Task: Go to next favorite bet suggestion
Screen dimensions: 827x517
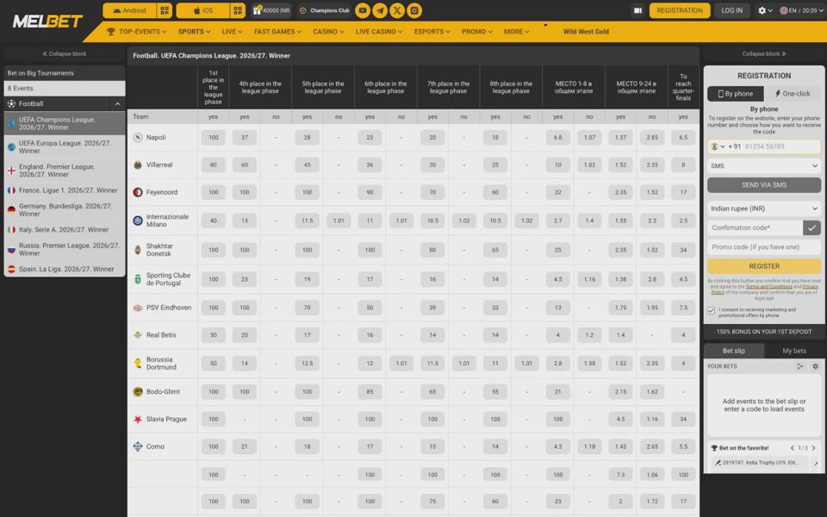Action: [814, 448]
